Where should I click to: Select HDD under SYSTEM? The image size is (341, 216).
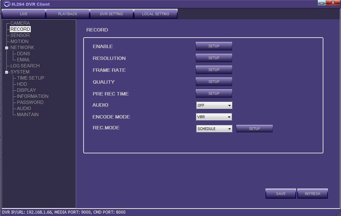pyautogui.click(x=22, y=84)
